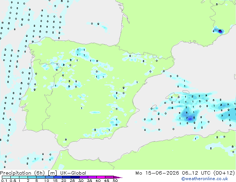Click the Mallorca island outline
This screenshot has height=182, width=236.
[172, 96]
